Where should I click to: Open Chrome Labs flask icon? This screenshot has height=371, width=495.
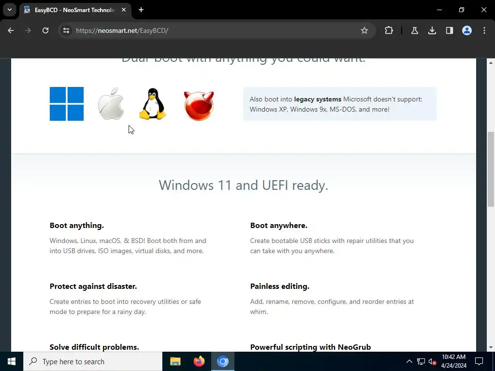[x=414, y=30]
